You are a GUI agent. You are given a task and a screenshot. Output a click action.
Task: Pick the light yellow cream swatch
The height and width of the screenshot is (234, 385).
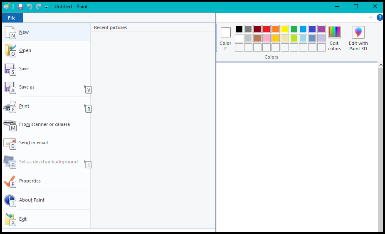tap(284, 38)
